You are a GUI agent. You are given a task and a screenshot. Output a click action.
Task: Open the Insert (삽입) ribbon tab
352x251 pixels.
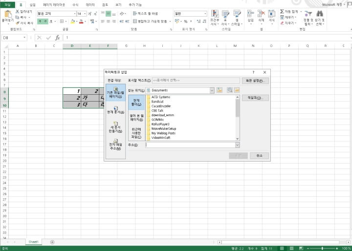[x=33, y=5]
